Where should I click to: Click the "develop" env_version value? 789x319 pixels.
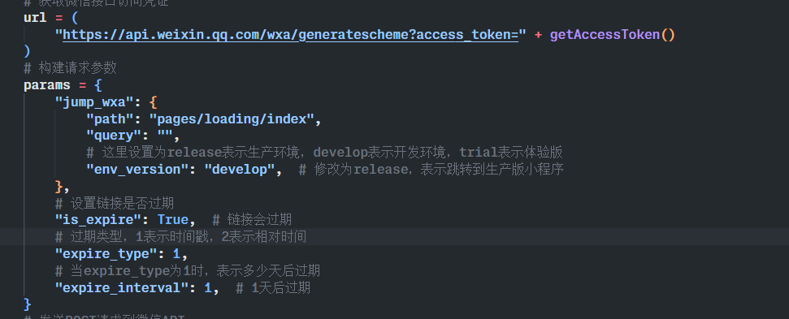240,170
